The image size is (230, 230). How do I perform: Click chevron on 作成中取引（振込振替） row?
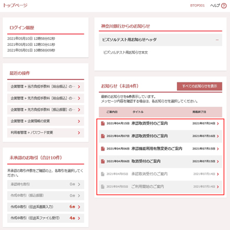79,195
